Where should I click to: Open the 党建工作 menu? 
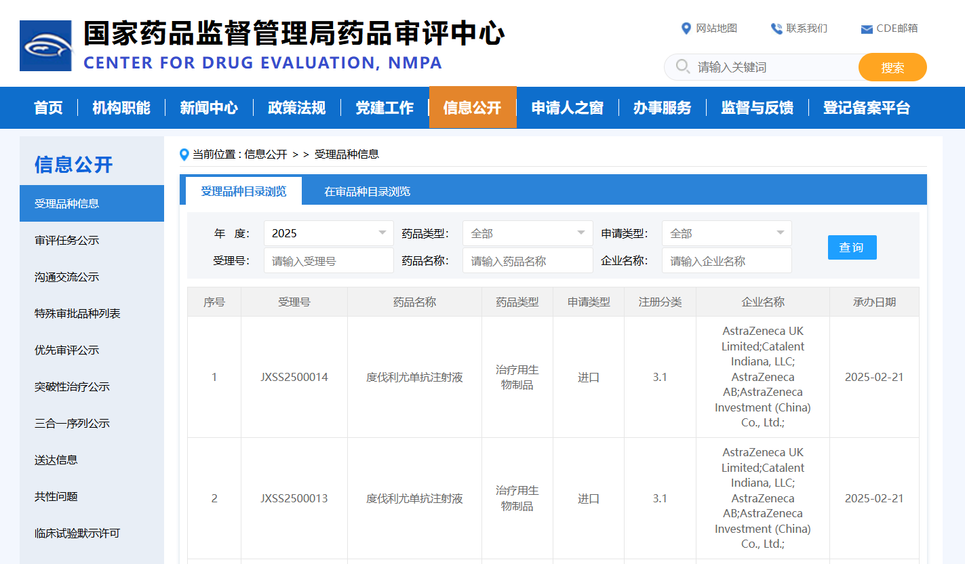385,108
